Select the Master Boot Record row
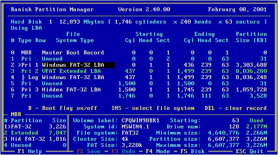 coord(73,52)
